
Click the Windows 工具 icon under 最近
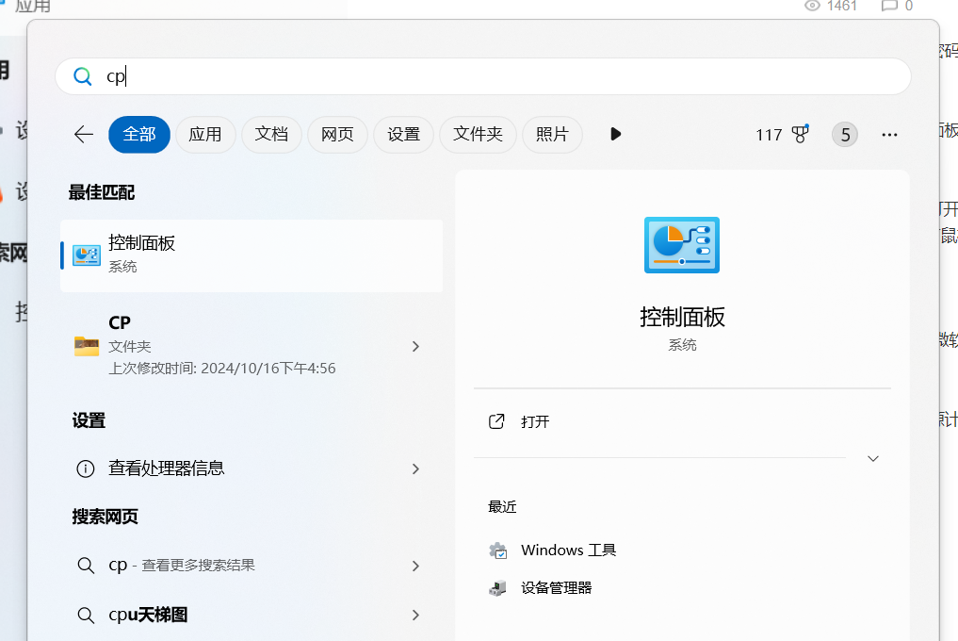point(498,551)
